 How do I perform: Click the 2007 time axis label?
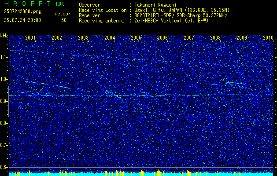click(189, 37)
